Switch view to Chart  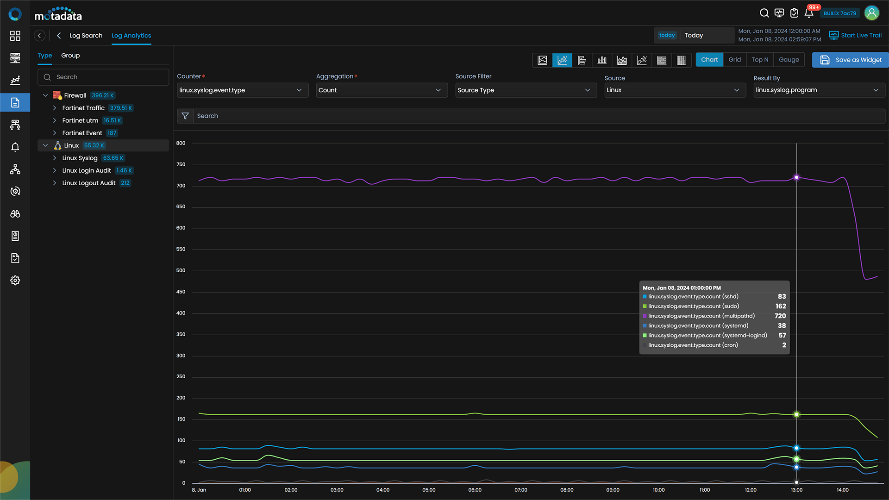click(x=709, y=60)
